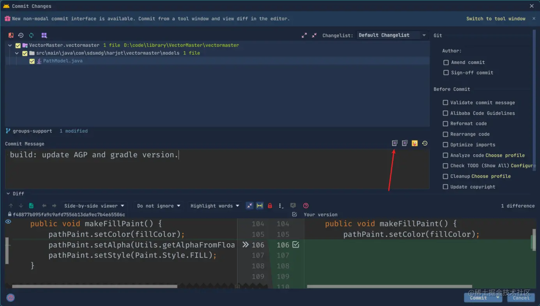Click the right diff pane horizontal scrollbar
The width and height of the screenshot is (540, 306).
click(x=390, y=287)
